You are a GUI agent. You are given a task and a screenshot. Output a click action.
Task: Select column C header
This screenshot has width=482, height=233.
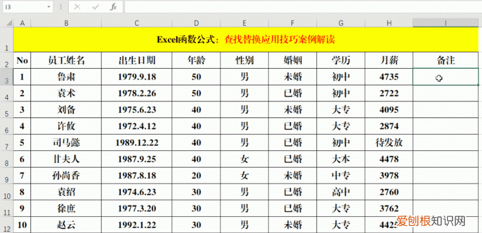coord(137,23)
